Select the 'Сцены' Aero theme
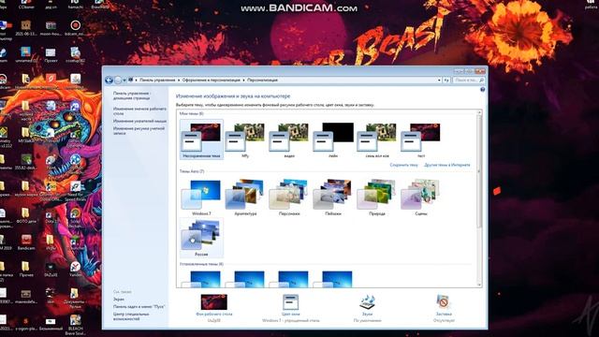 coord(421,198)
